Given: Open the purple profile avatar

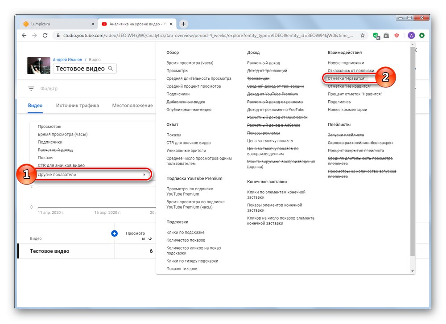Looking at the screenshot, I should tap(411, 36).
